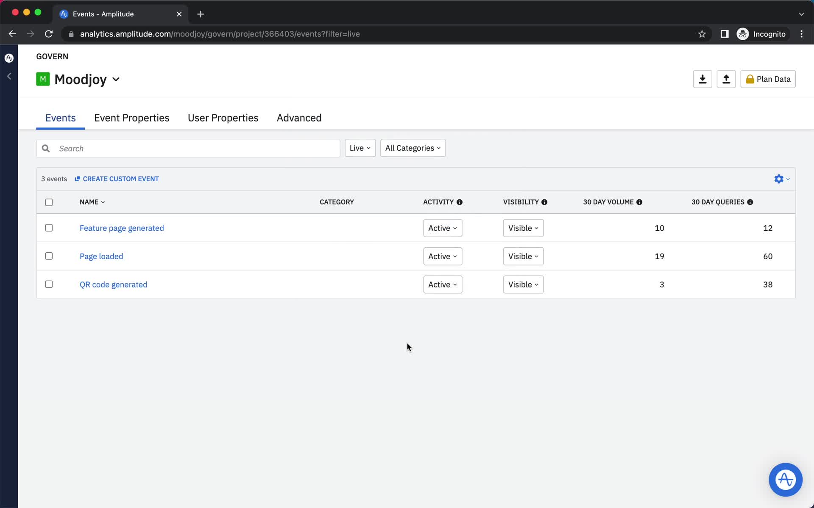The height and width of the screenshot is (508, 814).
Task: Click Create Custom Event link
Action: [117, 179]
